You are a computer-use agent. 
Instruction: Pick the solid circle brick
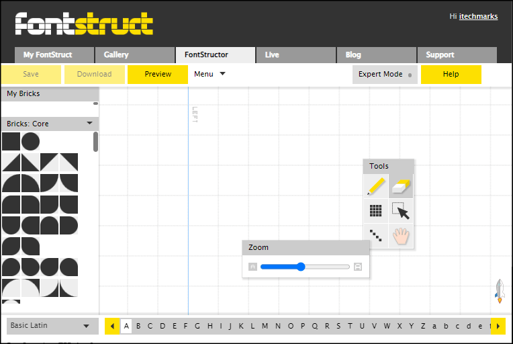[x=30, y=141]
